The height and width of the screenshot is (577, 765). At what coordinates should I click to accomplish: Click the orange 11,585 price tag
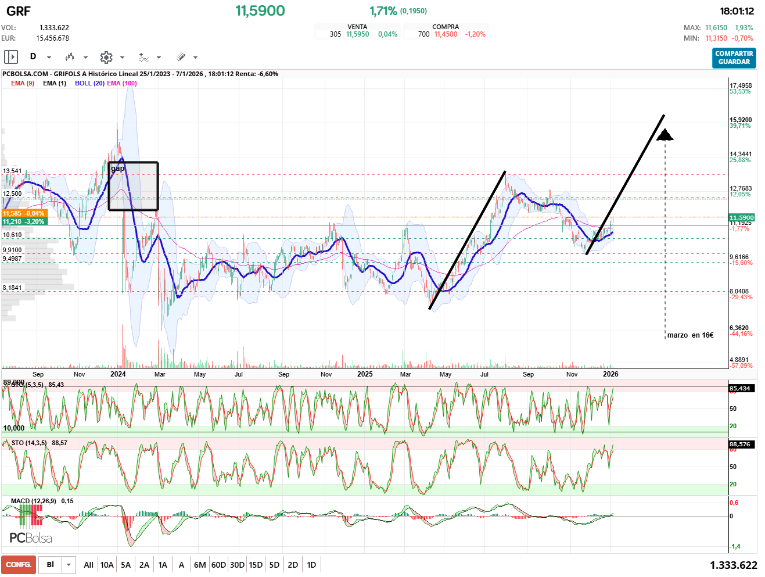click(x=23, y=213)
